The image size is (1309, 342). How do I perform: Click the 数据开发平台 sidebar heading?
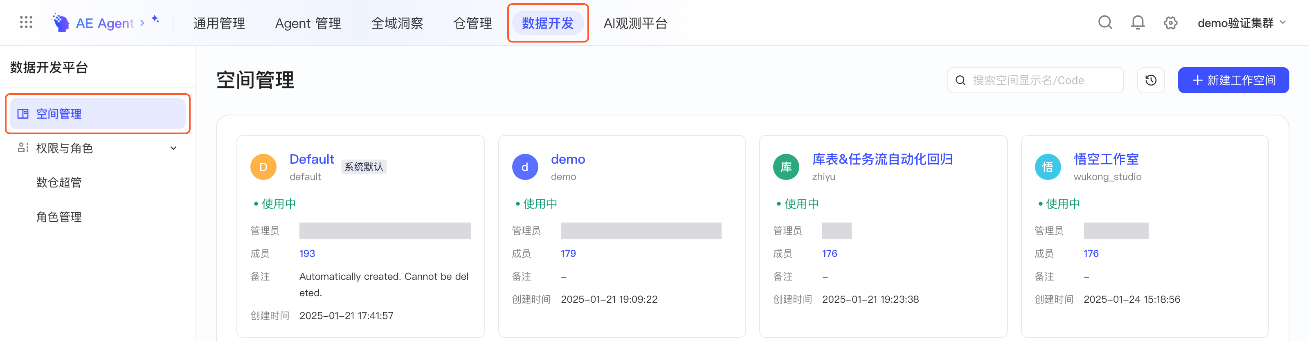(49, 67)
